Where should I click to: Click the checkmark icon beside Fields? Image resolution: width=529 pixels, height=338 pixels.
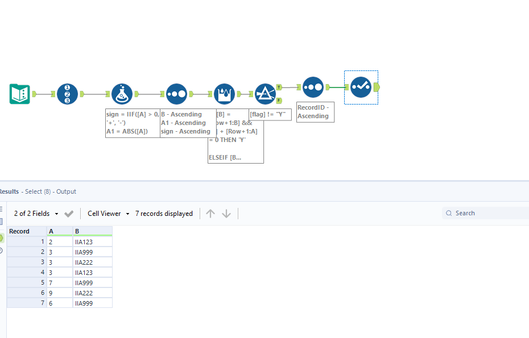(x=69, y=214)
